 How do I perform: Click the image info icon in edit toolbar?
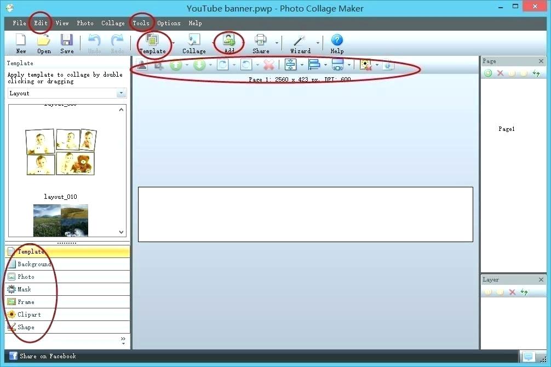coord(388,65)
